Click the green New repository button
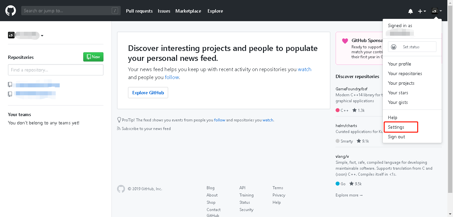The image size is (453, 217). click(93, 57)
